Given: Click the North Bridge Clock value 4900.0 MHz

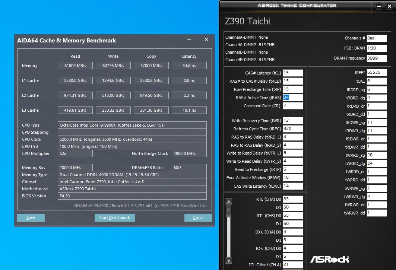Looking at the screenshot, I should pos(189,153).
